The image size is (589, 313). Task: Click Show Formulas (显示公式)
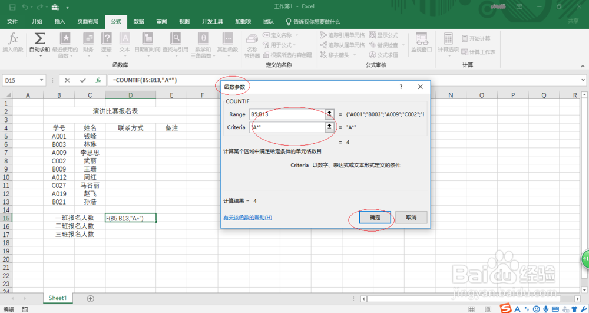(x=383, y=35)
